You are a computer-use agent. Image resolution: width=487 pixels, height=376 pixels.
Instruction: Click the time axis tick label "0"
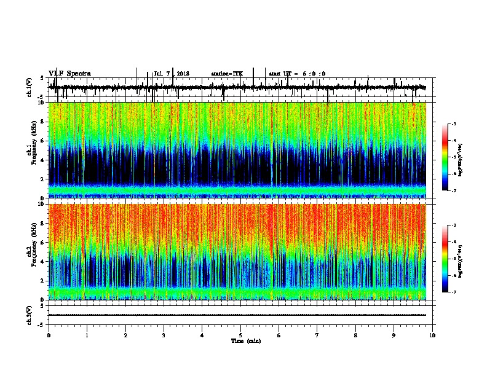(x=49, y=335)
